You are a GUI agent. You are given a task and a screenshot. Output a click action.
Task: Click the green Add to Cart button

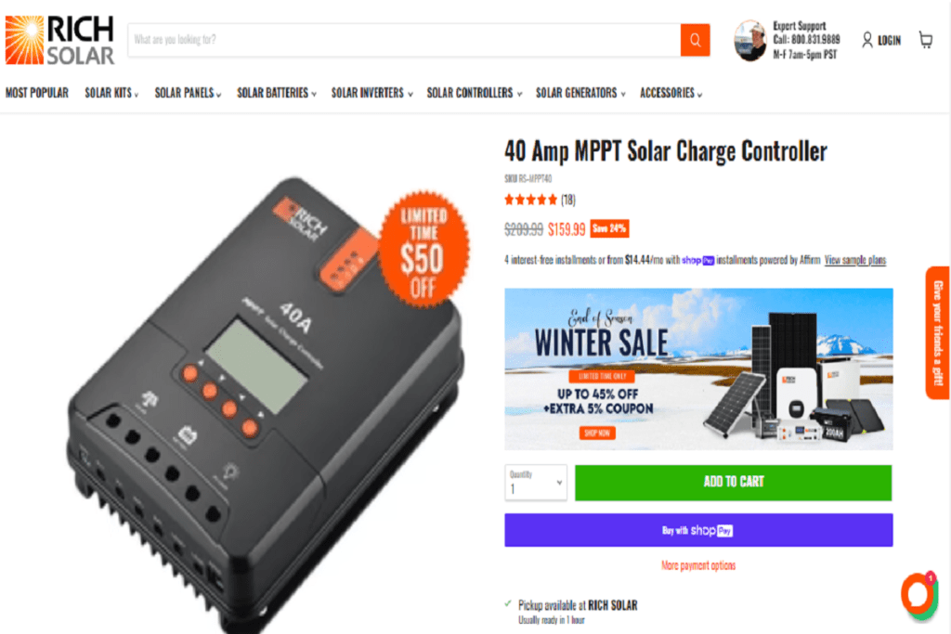tap(734, 483)
